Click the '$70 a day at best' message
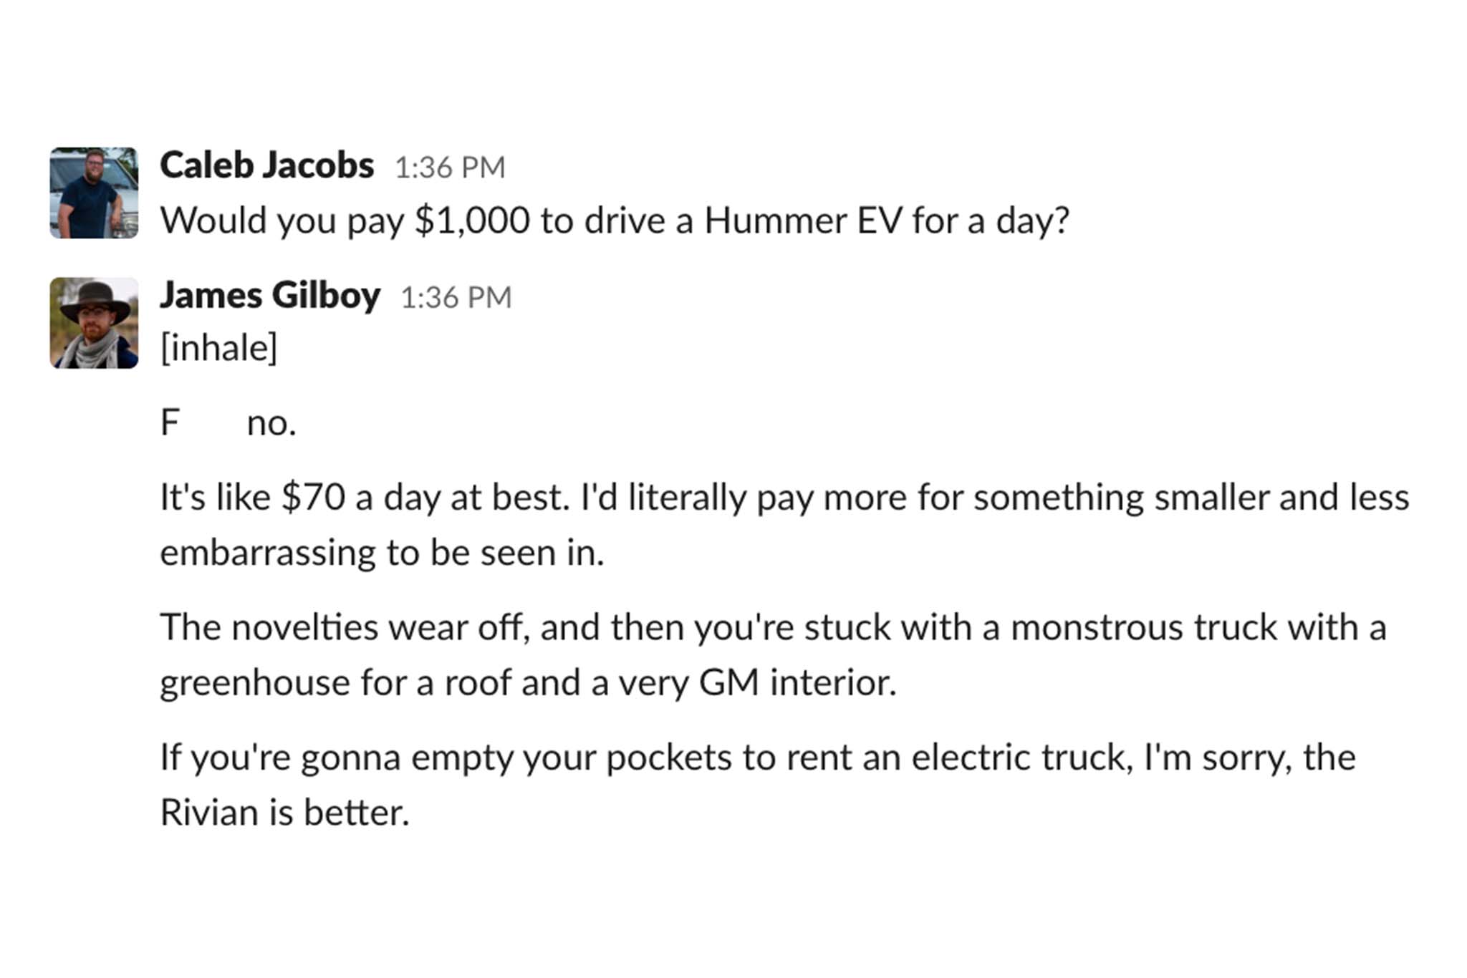1467x978 pixels. click(784, 497)
